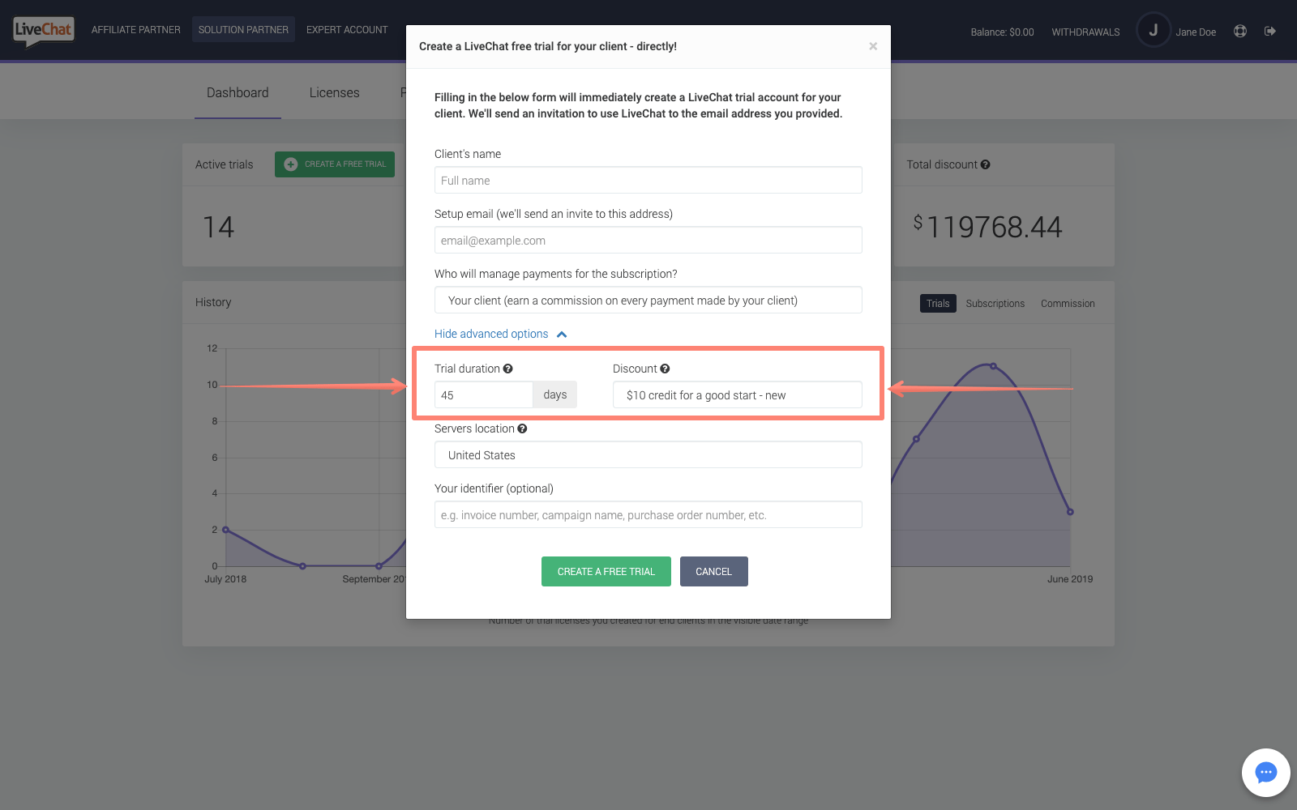Click the Trial duration help icon

pos(508,369)
